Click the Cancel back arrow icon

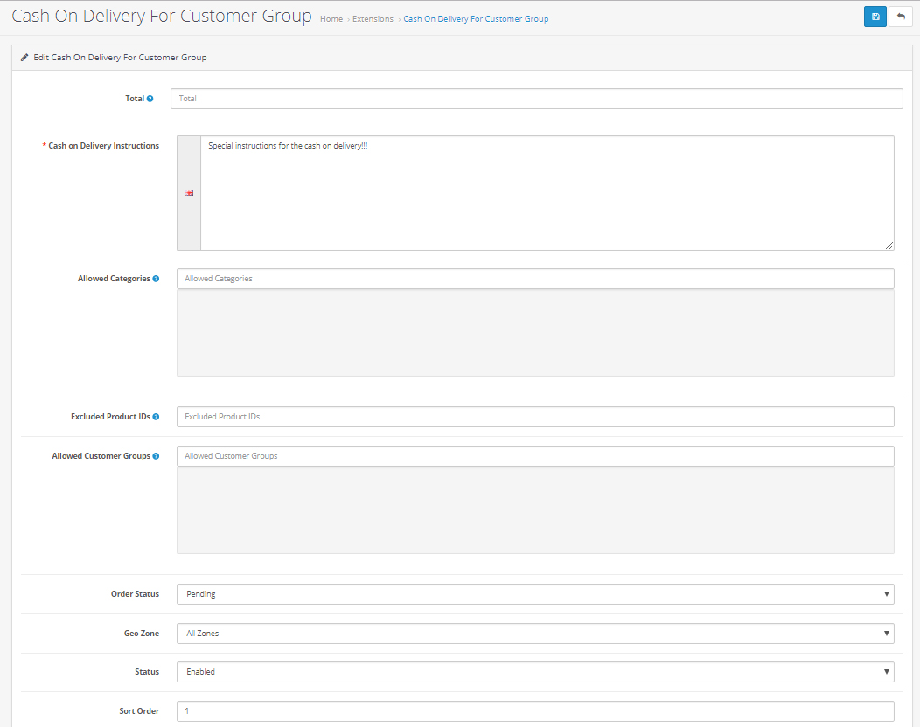point(900,17)
